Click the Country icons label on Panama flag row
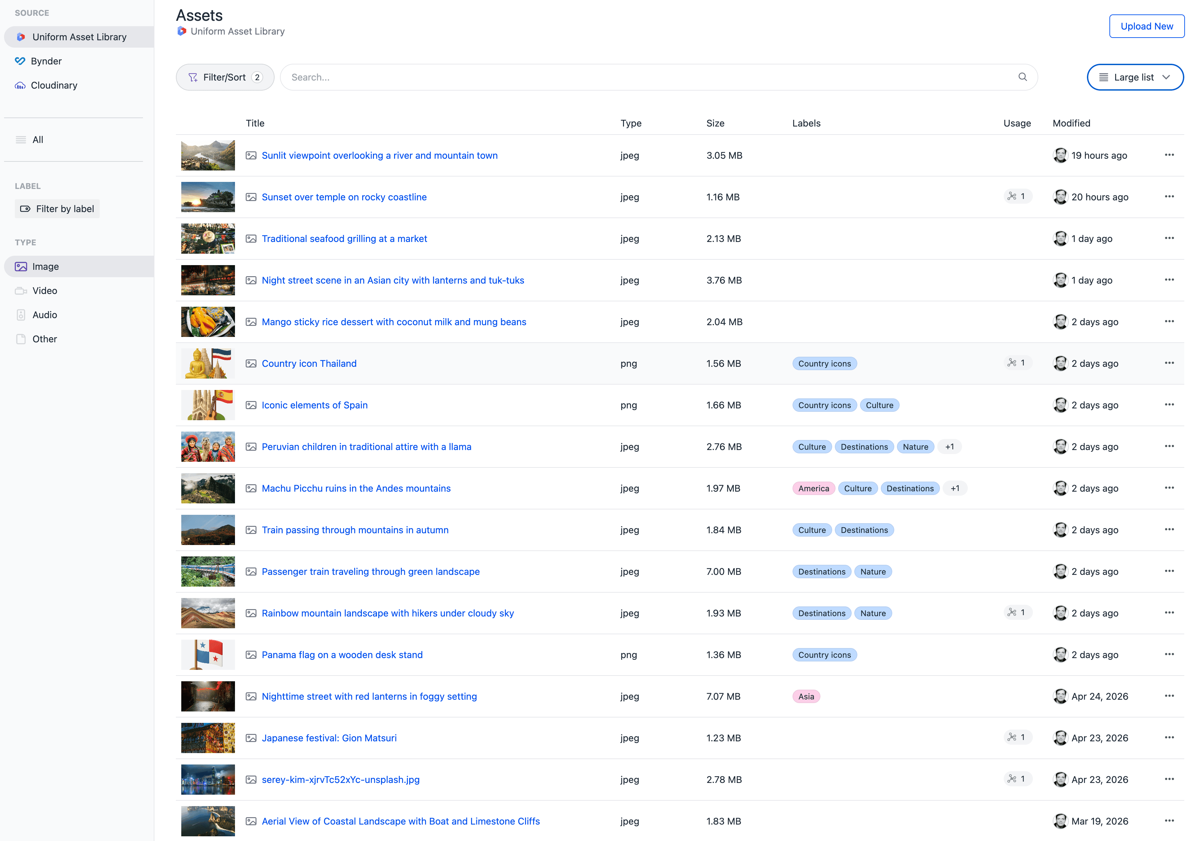Image resolution: width=1191 pixels, height=841 pixels. click(x=824, y=655)
